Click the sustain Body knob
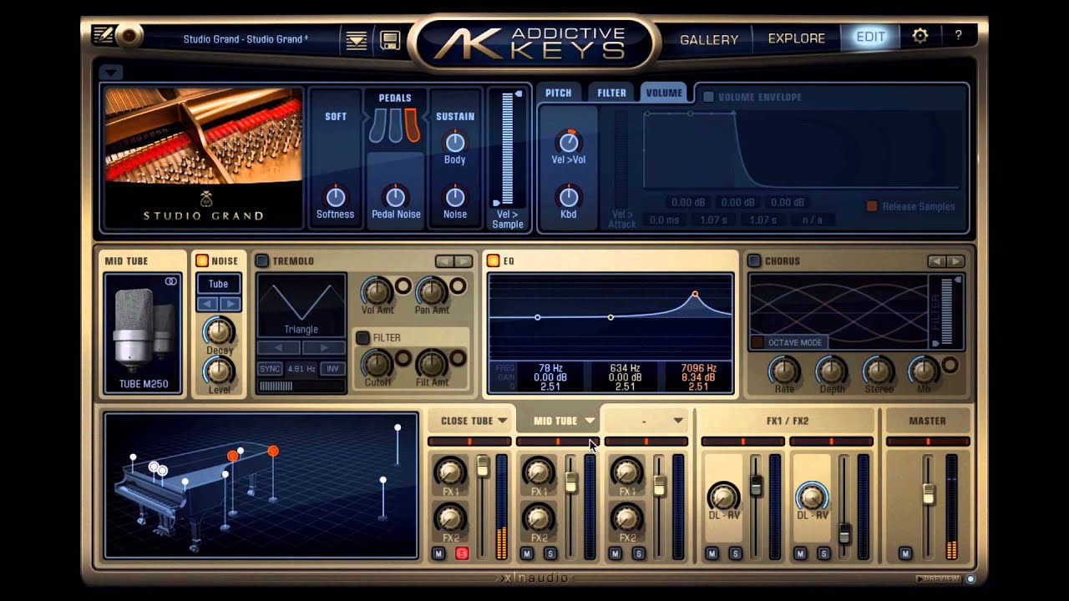This screenshot has width=1069, height=601. pos(454,142)
